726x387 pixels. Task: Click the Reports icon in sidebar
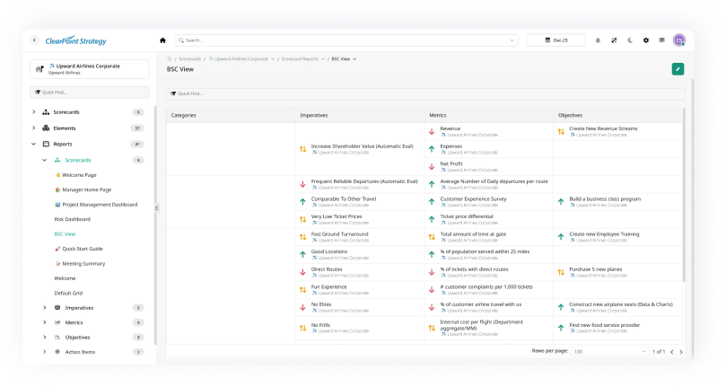pos(46,145)
